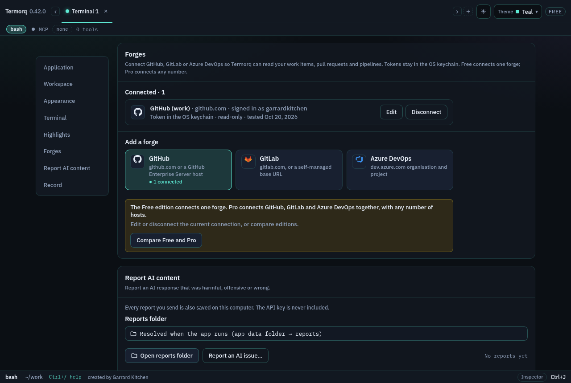571x383 pixels.
Task: Click created by Garrard Kitchen text
Action: tap(118, 377)
